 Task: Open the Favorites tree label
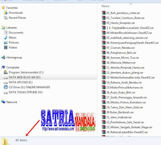coord(12,8)
